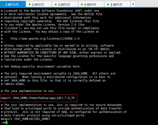
Task: Close the djt15:22 tab
Action: coord(127,4)
